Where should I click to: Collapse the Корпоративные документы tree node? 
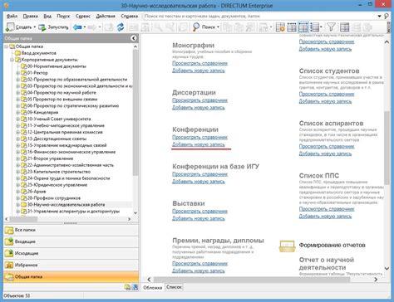click(x=12, y=60)
